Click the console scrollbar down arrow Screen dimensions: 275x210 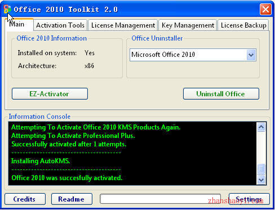tap(261, 180)
